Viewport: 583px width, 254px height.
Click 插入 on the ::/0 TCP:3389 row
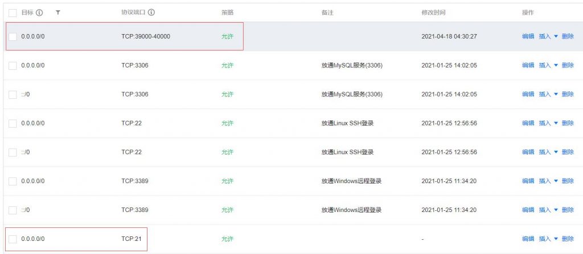[x=545, y=210]
